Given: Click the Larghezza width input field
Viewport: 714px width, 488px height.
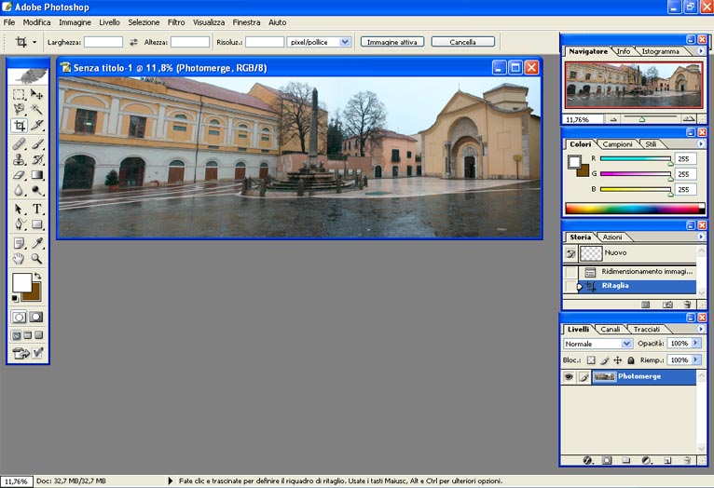Looking at the screenshot, I should pos(103,42).
